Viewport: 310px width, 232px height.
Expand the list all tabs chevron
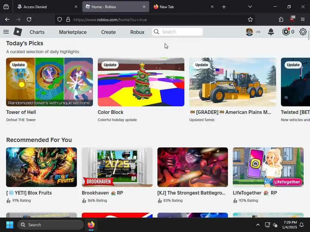tap(250, 7)
